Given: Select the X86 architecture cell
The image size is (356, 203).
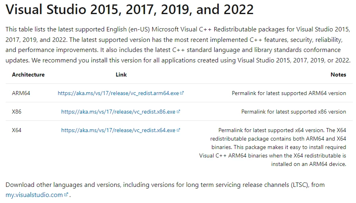Looking at the screenshot, I should tap(17, 112).
